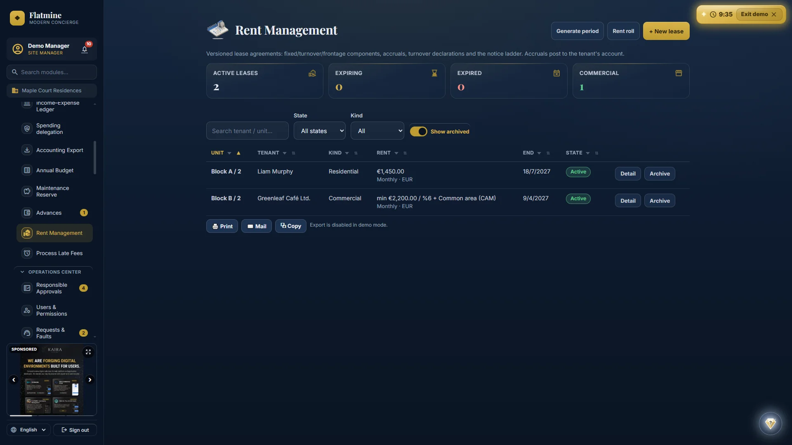Viewport: 792px width, 445px height.
Task: Open the English language selector
Action: 28,430
